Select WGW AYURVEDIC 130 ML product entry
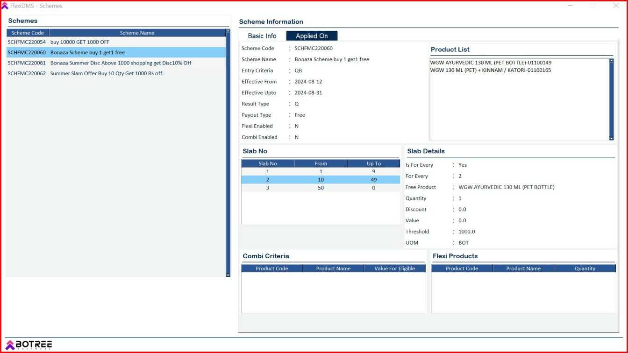The width and height of the screenshot is (628, 353). tap(491, 61)
